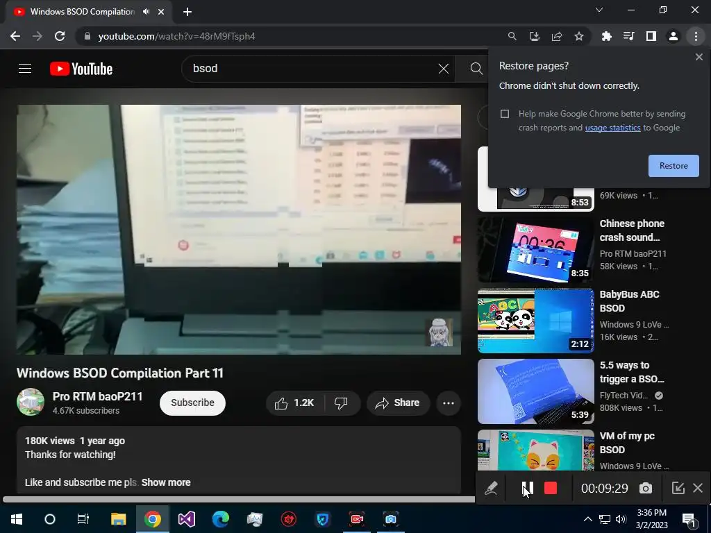Open Visual Studio from the taskbar
The width and height of the screenshot is (711, 533).
click(x=186, y=519)
